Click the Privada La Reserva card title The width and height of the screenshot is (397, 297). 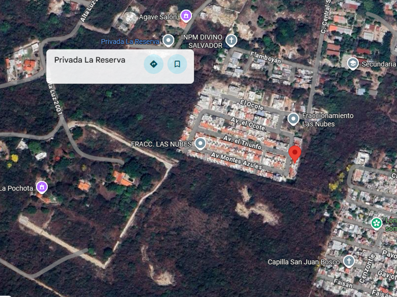tap(90, 60)
